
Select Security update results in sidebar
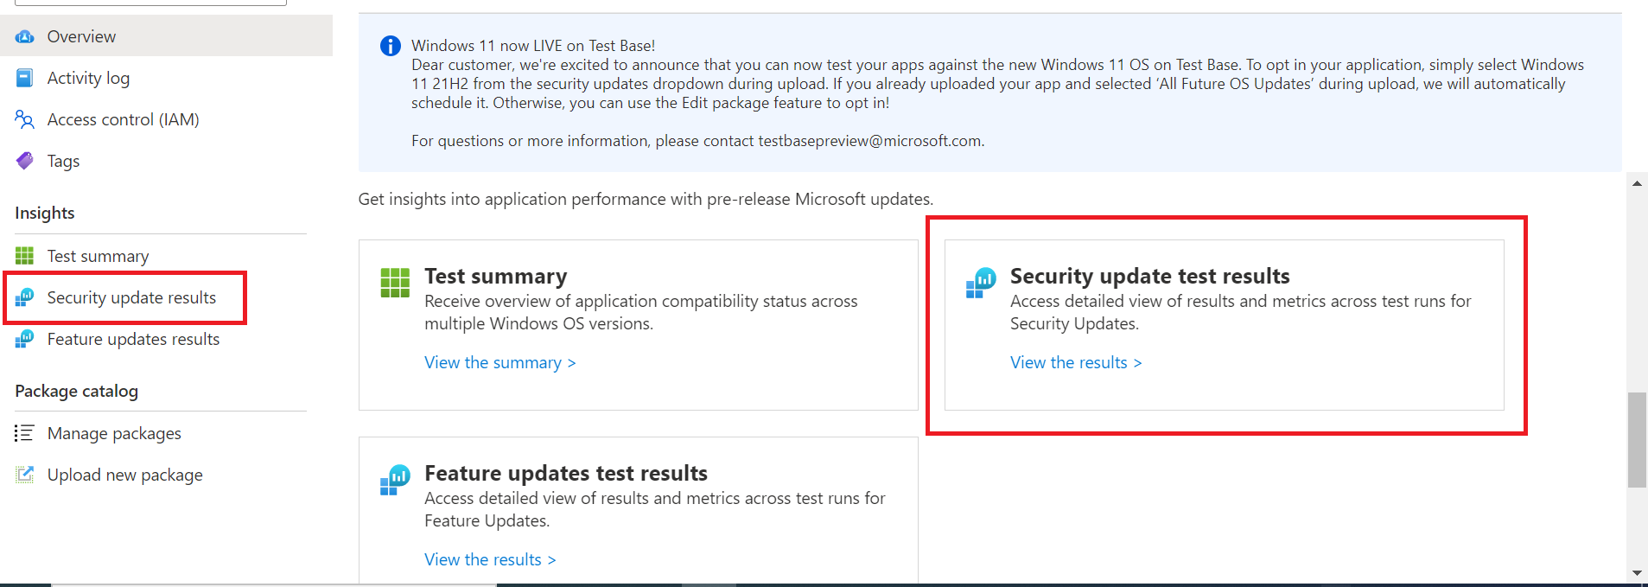click(131, 297)
